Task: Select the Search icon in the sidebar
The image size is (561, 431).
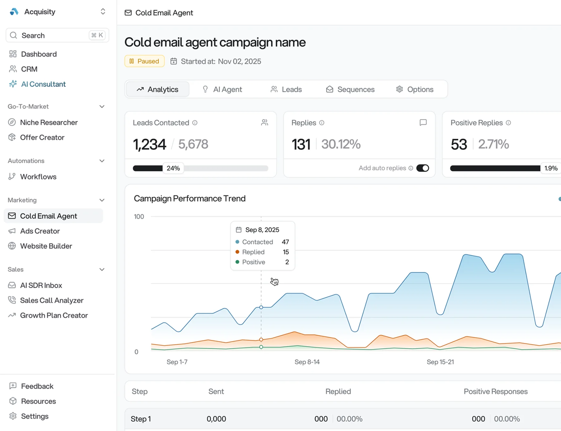Action: point(13,35)
